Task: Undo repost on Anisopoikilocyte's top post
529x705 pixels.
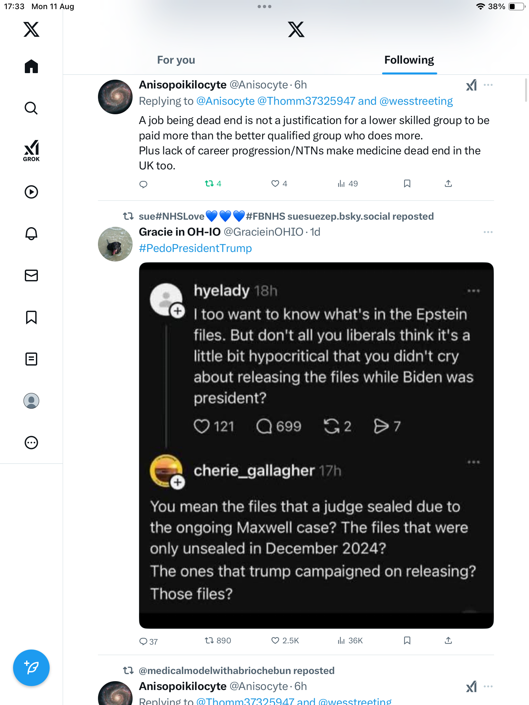Action: click(209, 183)
